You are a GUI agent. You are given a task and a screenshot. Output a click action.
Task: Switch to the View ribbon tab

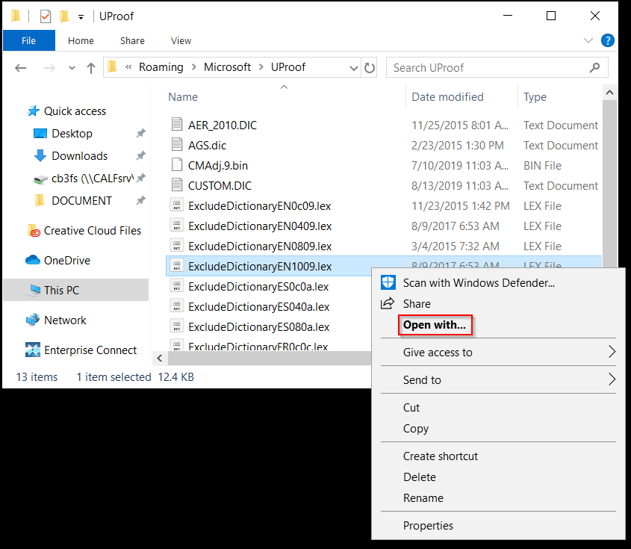[181, 40]
